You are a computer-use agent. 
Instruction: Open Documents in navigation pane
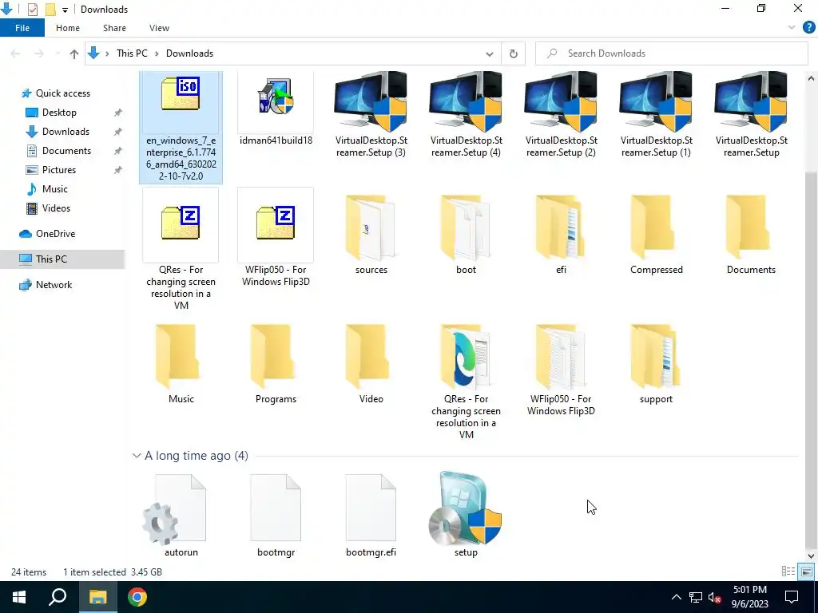click(x=66, y=151)
